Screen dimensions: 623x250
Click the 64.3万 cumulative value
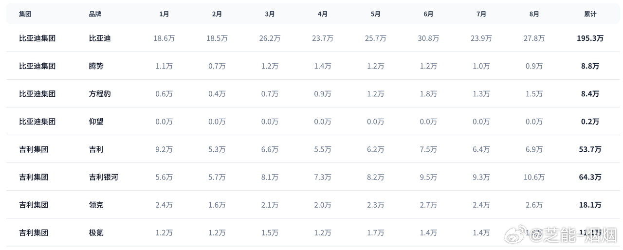pyautogui.click(x=590, y=177)
